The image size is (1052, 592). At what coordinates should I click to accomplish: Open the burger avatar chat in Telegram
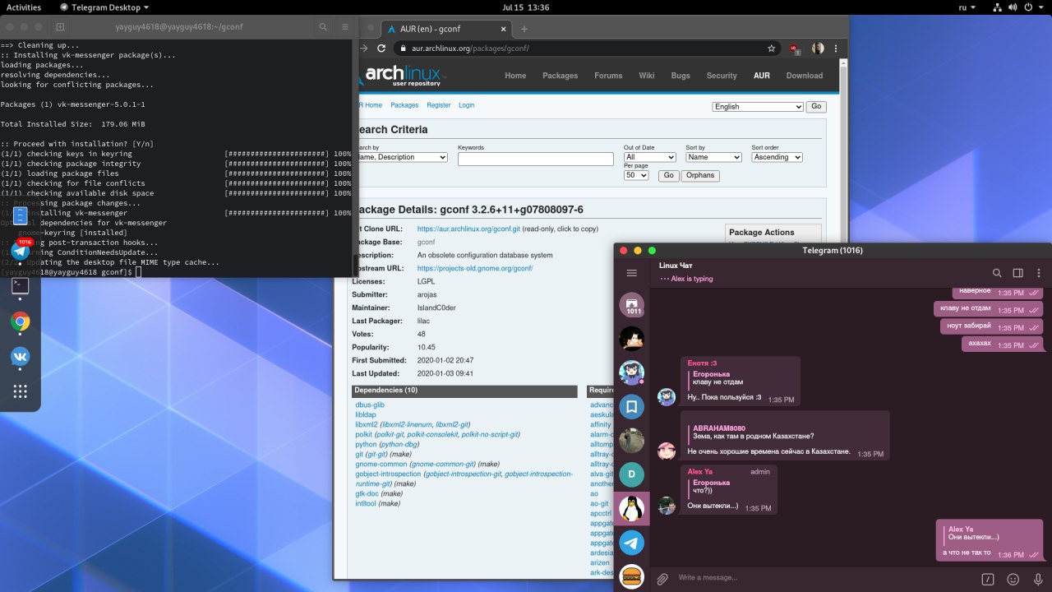coord(632,577)
